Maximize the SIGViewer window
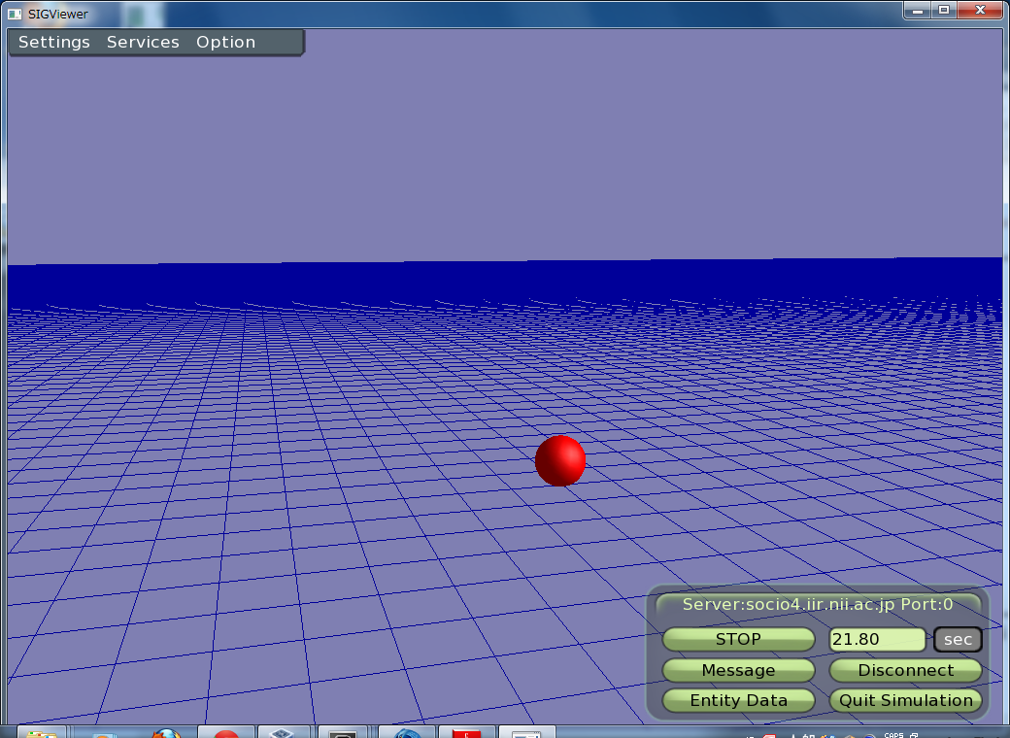Viewport: 1010px width, 738px height. pos(944,10)
